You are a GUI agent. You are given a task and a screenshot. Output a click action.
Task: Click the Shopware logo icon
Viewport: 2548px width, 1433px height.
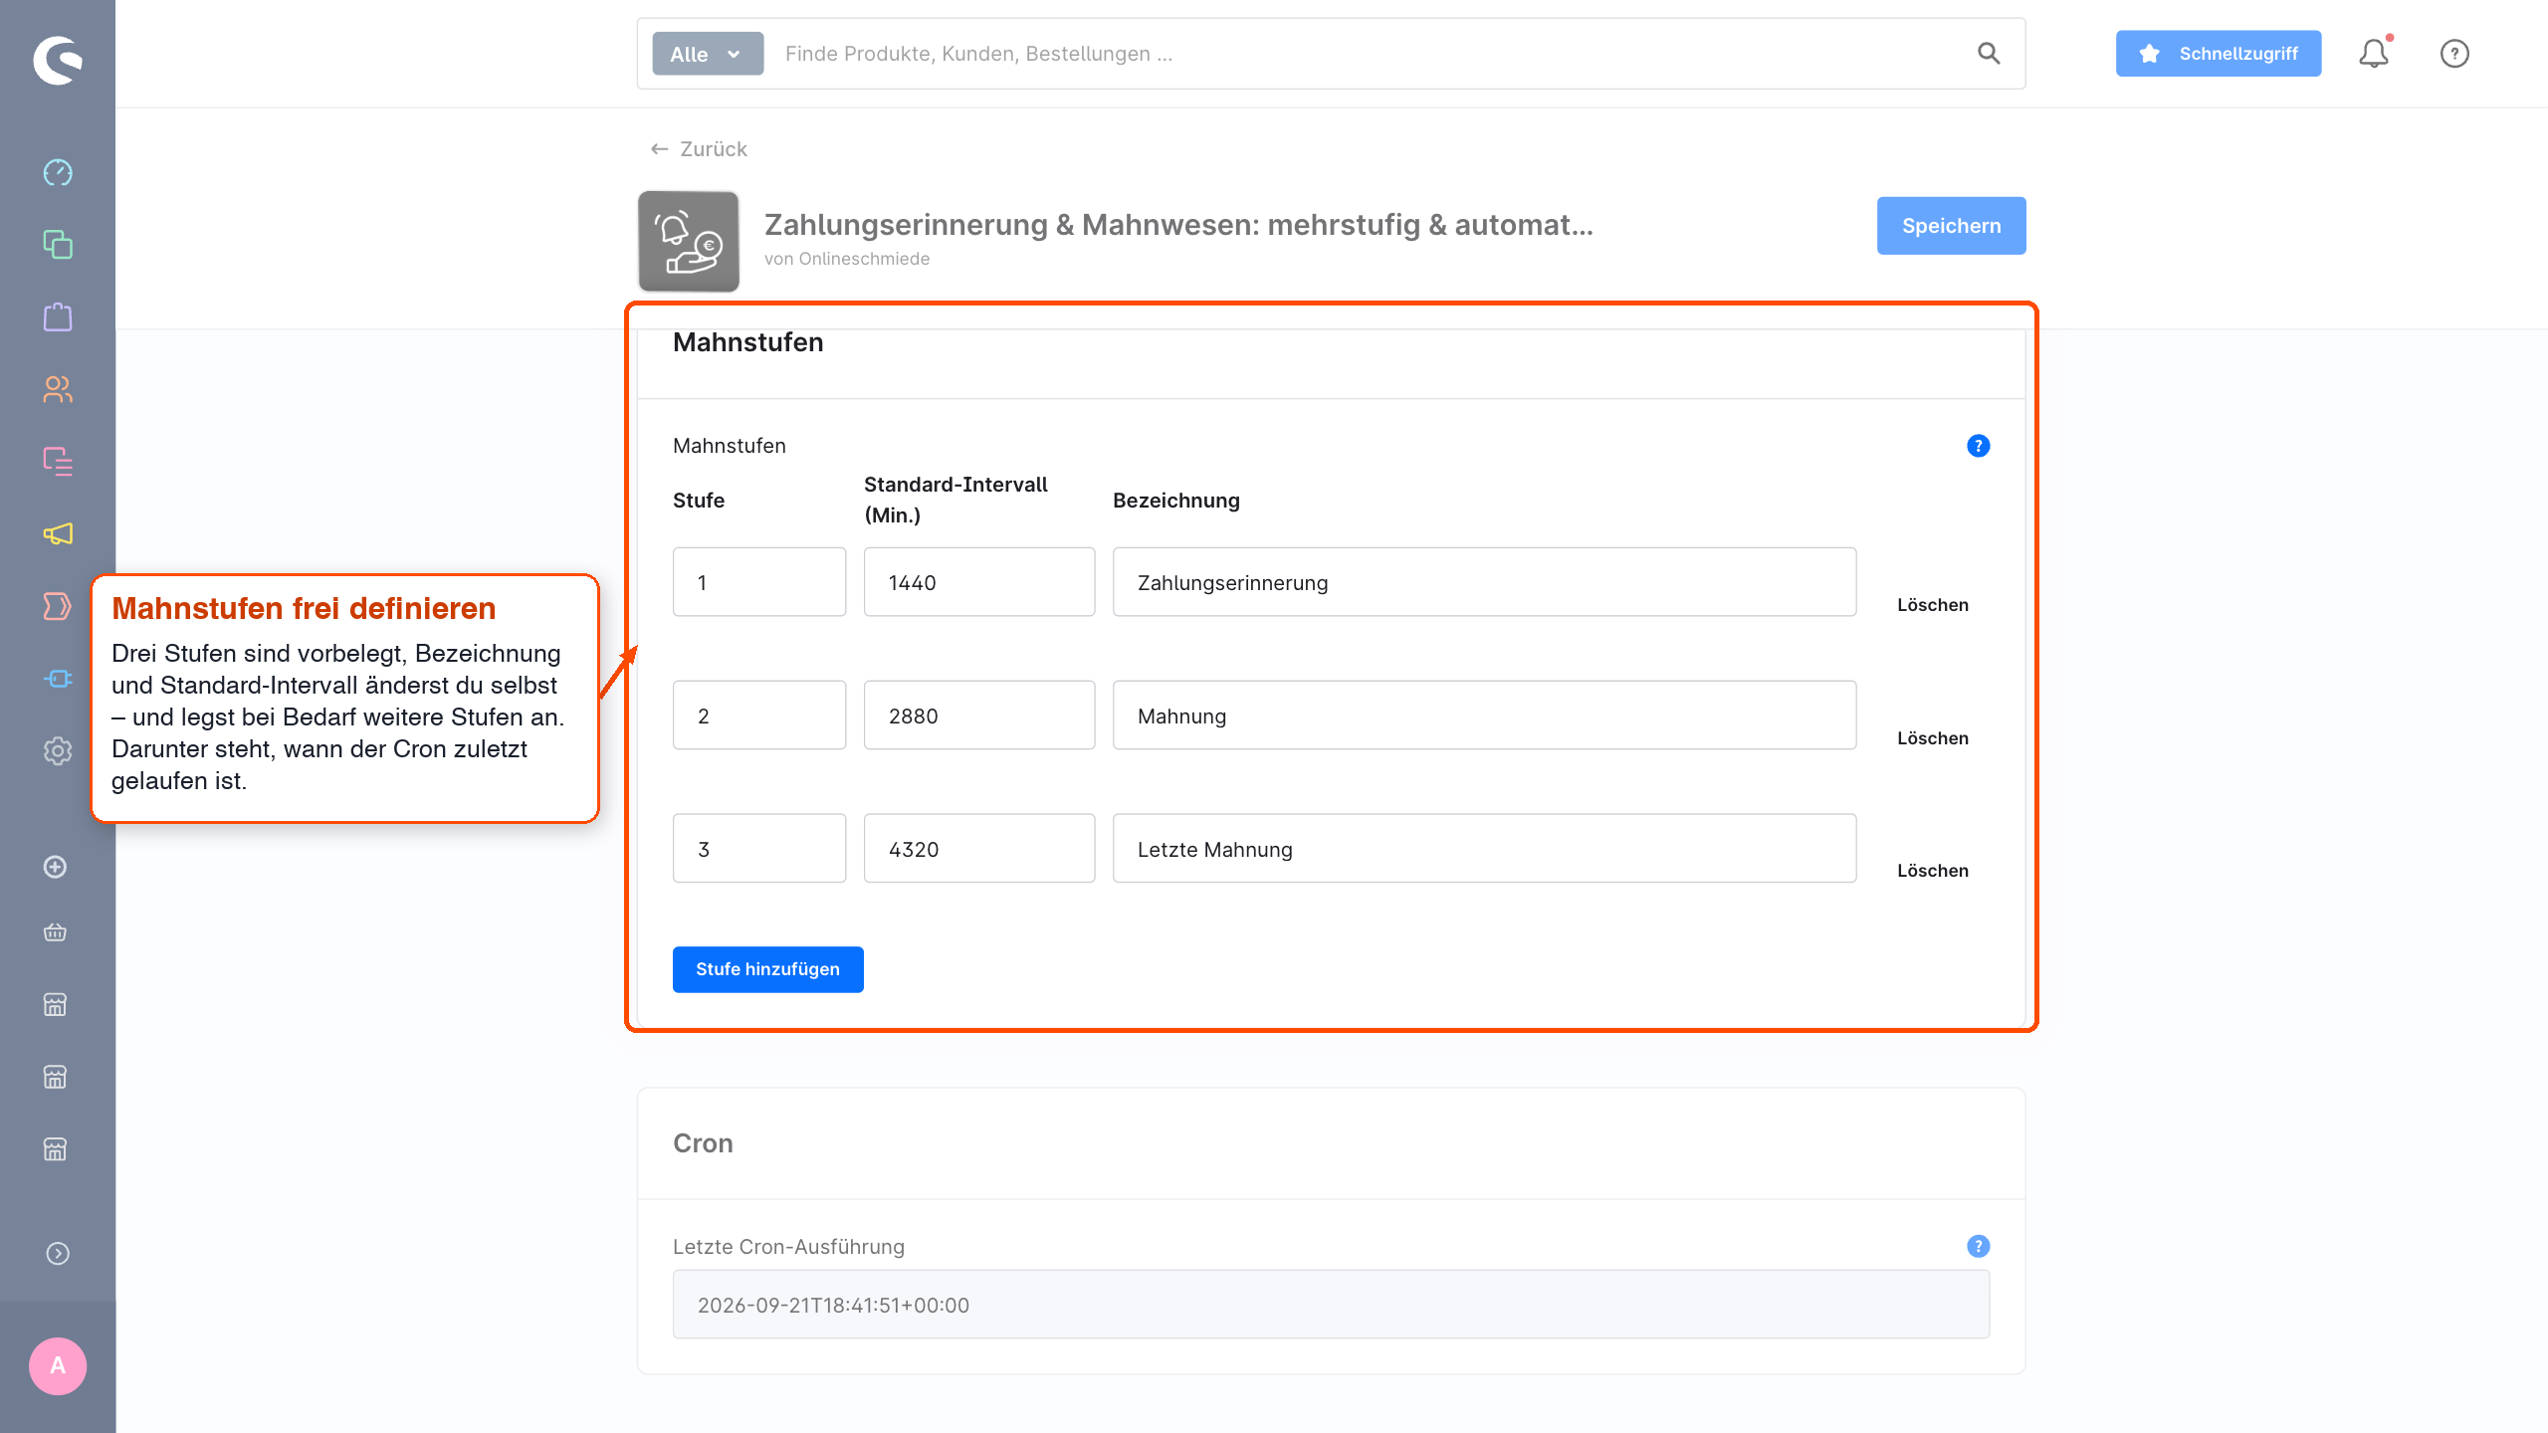pos(58,61)
